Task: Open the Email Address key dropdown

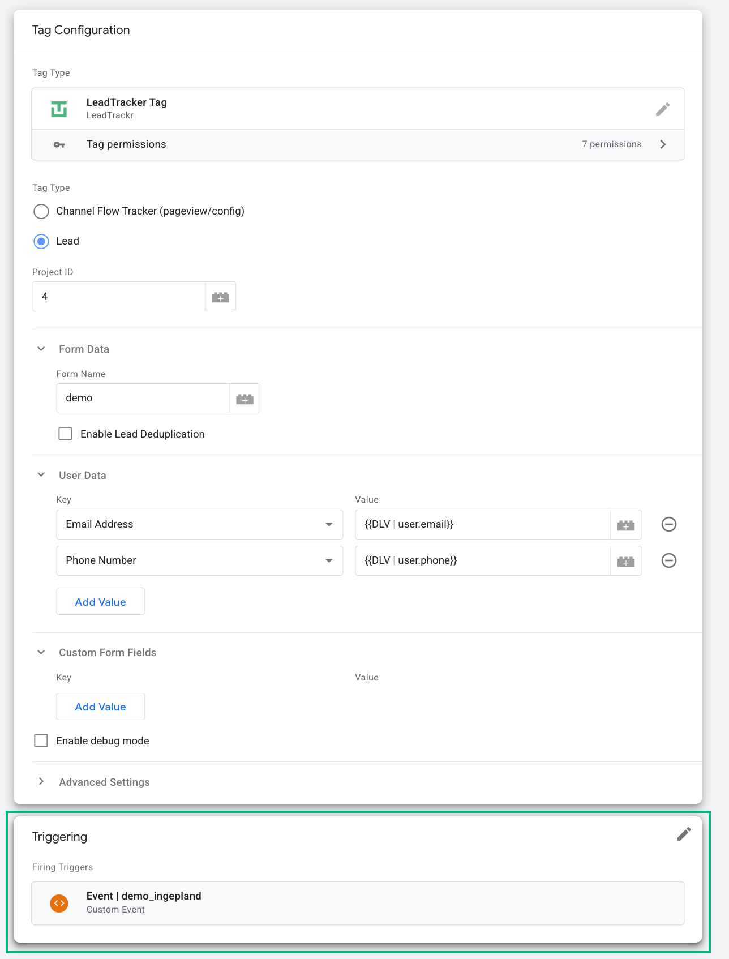Action: point(199,524)
